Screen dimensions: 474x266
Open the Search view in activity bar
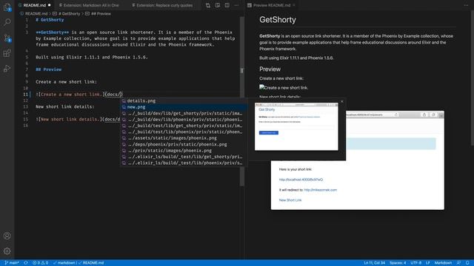pyautogui.click(x=7, y=22)
